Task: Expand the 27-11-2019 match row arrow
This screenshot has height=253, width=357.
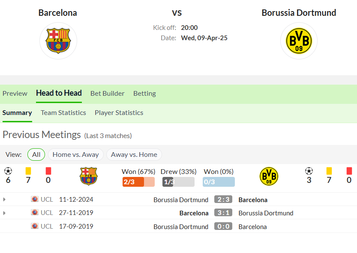Action: [4, 213]
